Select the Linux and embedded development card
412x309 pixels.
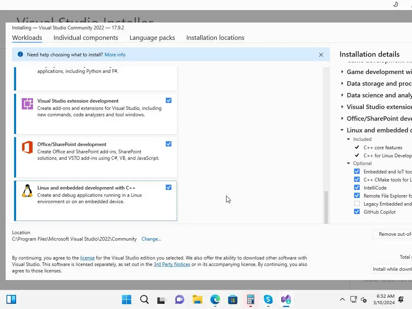click(96, 201)
